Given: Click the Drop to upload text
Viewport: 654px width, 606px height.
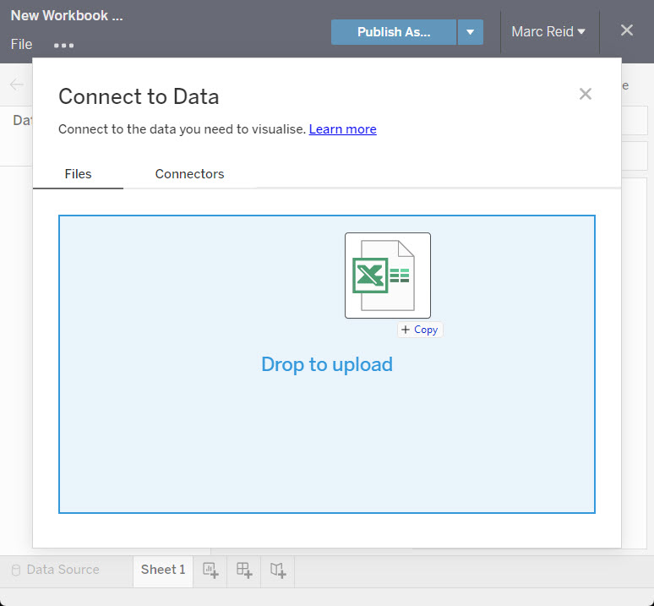Looking at the screenshot, I should (x=326, y=364).
